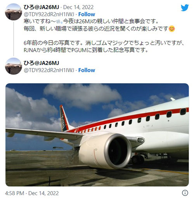Click the line mentioning RJNA and PGUM
The image size is (194, 199).
pyautogui.click(x=86, y=50)
